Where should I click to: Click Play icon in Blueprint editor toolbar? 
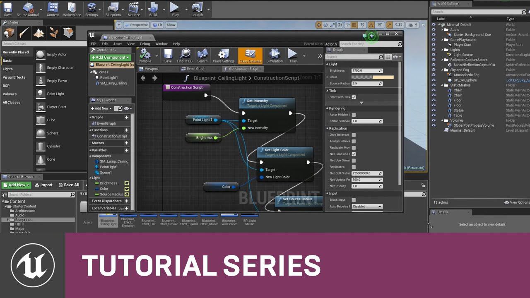click(x=293, y=54)
